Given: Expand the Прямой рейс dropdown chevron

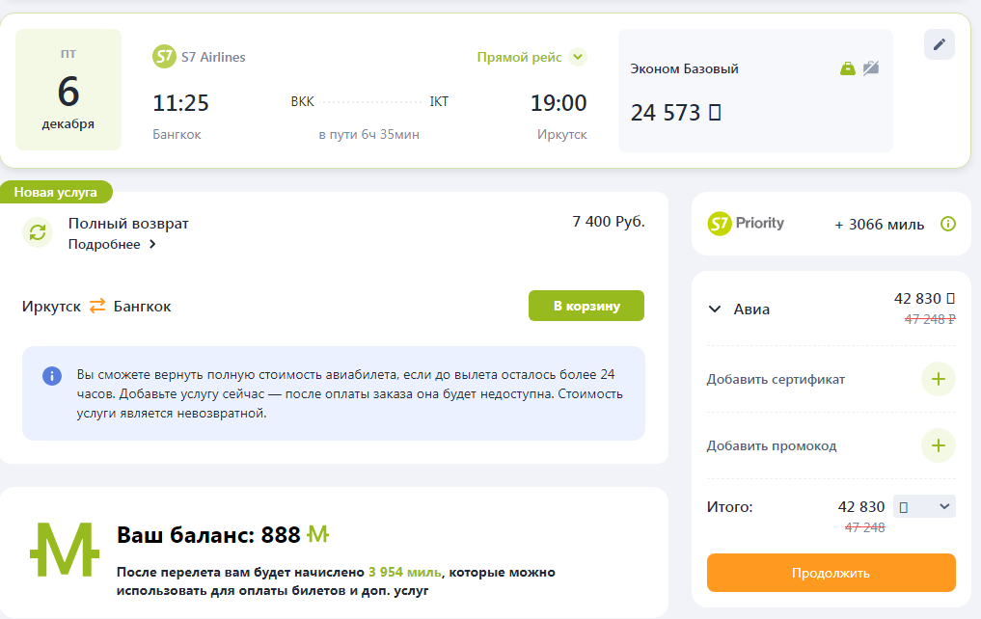Looking at the screenshot, I should pos(577,57).
